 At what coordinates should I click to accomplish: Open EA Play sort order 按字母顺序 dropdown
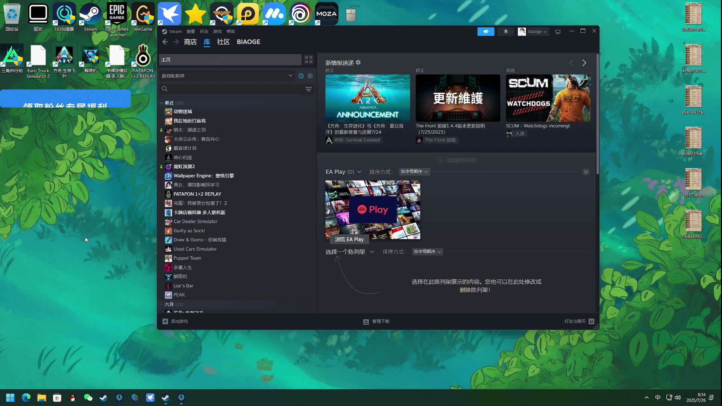tap(414, 171)
